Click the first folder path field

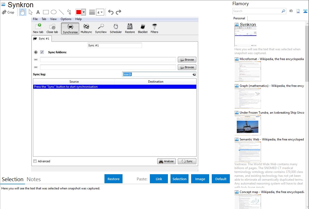[108, 60]
